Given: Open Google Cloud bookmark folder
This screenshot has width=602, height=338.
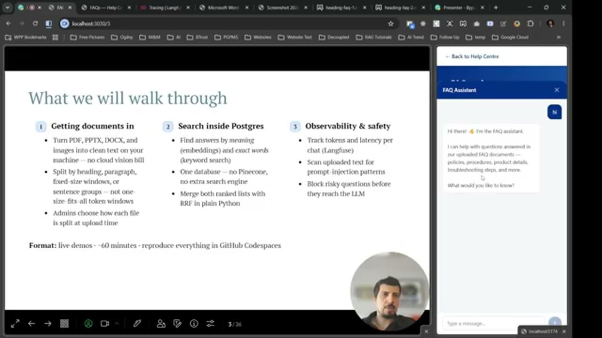Looking at the screenshot, I should click(x=510, y=37).
